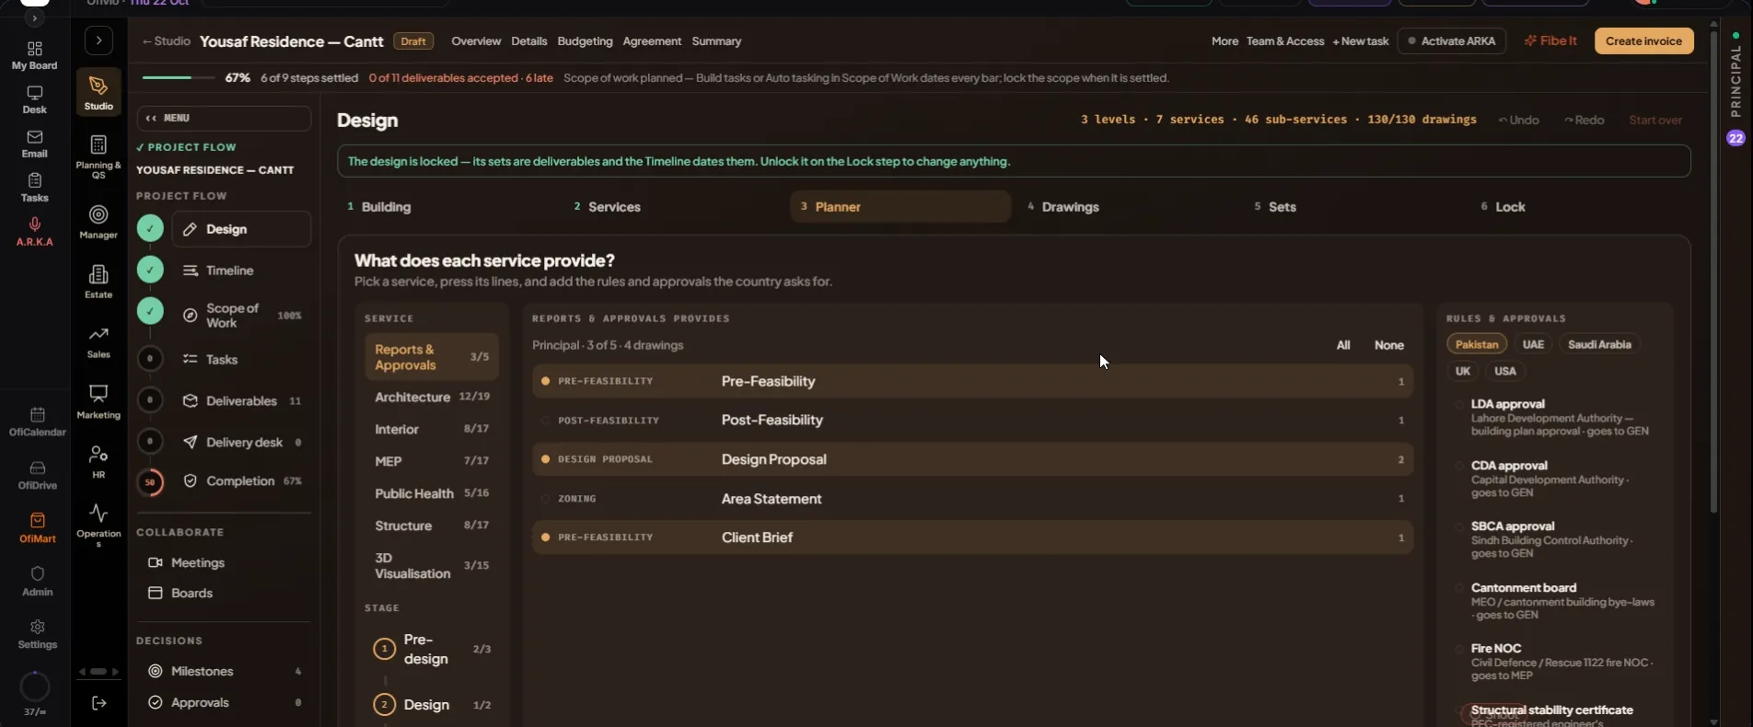Select the Studio module icon

(x=99, y=92)
